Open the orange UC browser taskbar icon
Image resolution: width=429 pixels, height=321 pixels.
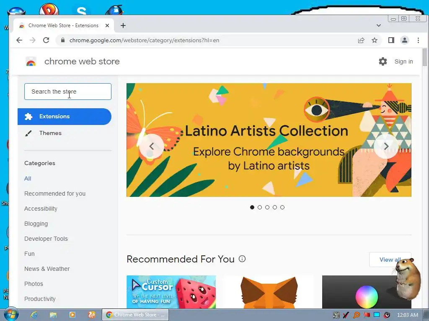coord(92,315)
